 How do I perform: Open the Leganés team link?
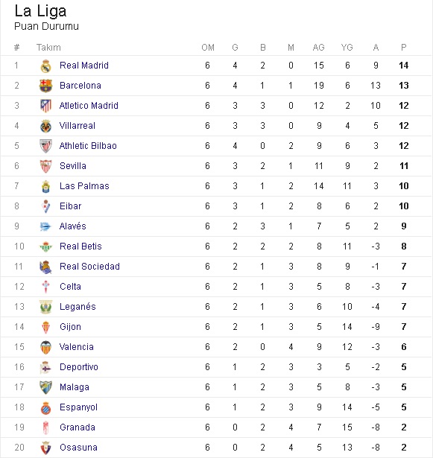tap(78, 307)
